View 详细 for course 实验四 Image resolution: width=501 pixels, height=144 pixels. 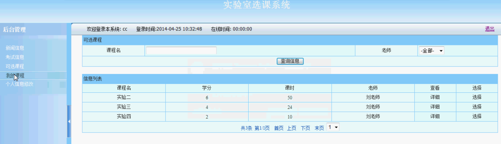click(435, 117)
